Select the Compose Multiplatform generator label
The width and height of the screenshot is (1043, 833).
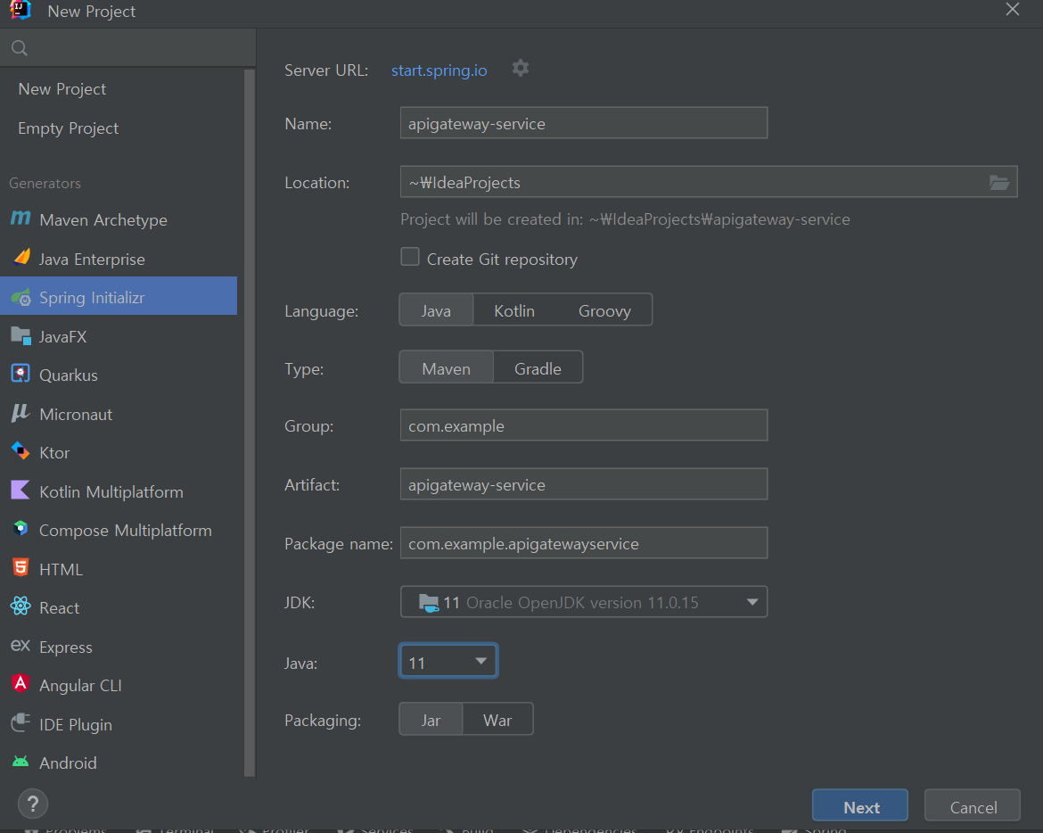tap(126, 531)
